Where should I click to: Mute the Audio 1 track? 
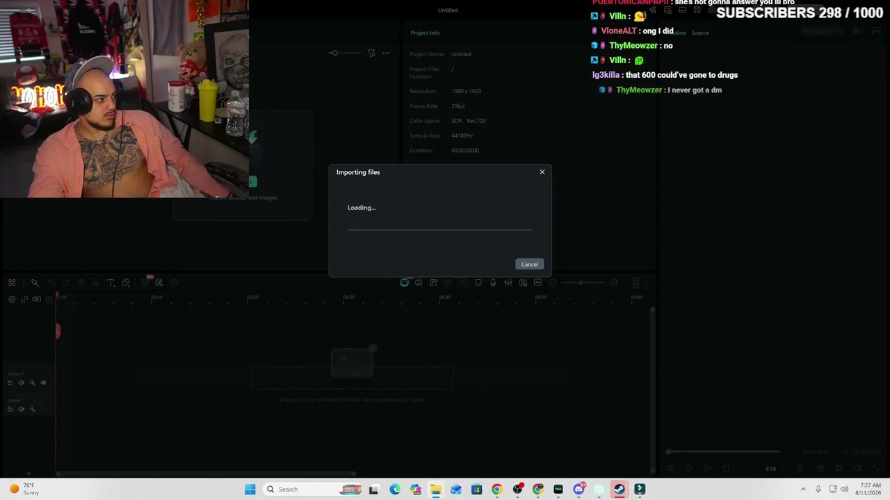point(21,409)
